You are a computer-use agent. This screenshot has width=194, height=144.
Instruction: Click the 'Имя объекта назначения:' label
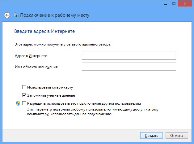[36, 67]
